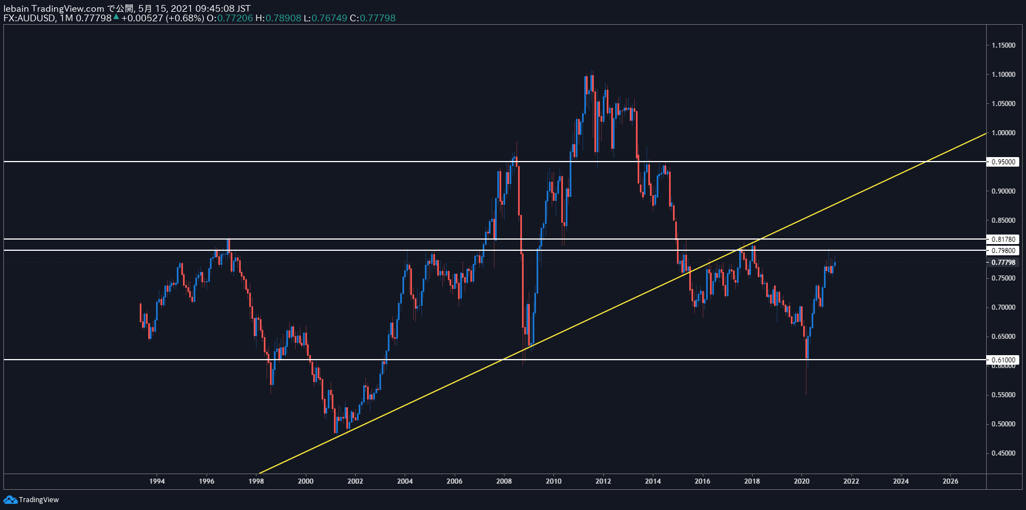The height and width of the screenshot is (510, 1026).
Task: Click the 2026 time axis label
Action: (x=950, y=481)
